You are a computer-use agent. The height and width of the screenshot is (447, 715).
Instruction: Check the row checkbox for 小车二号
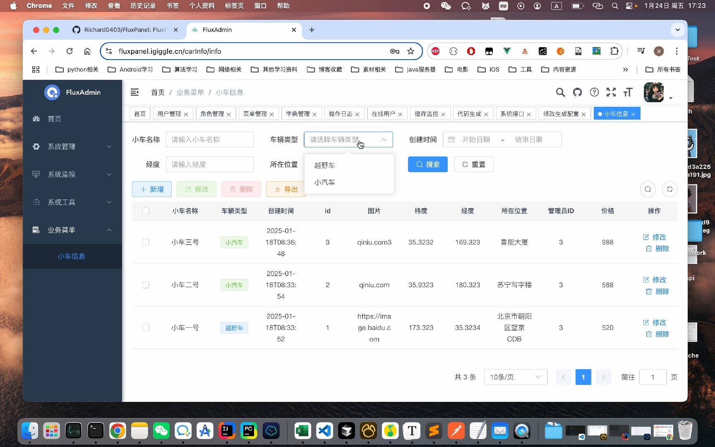pos(146,285)
